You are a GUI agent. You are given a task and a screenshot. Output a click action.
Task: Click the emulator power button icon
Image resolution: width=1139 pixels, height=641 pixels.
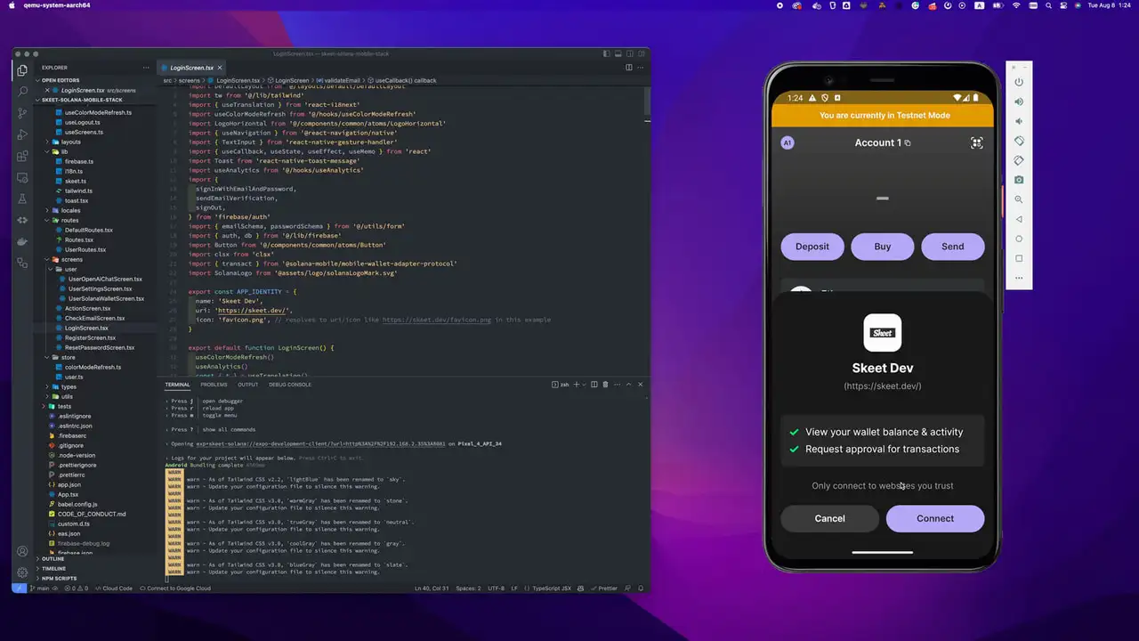coord(1019,82)
